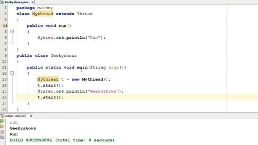This screenshot has height=145, width=258.
Task: Click 'println' on line 6
Action: click(75, 37)
